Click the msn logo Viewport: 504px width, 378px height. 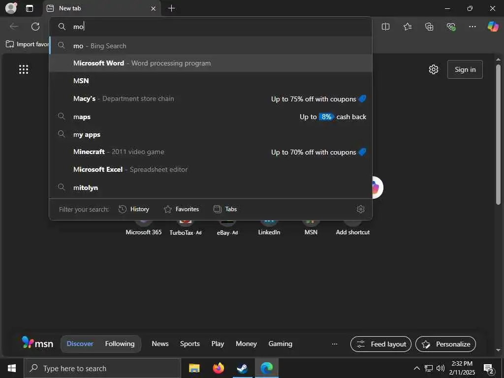pyautogui.click(x=37, y=343)
